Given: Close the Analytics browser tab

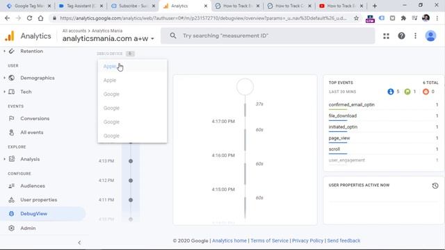Looking at the screenshot, I should coord(206,6).
